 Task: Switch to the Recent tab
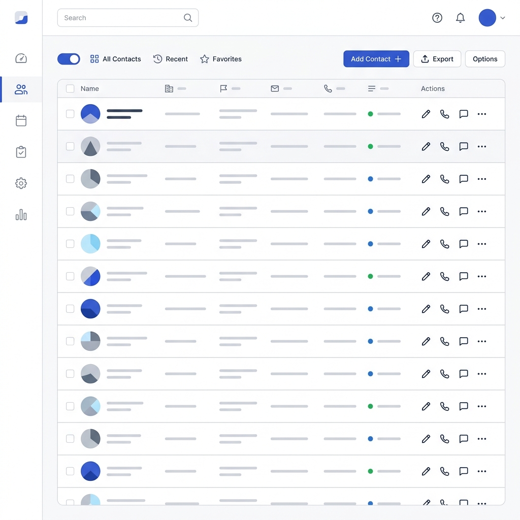click(x=171, y=59)
